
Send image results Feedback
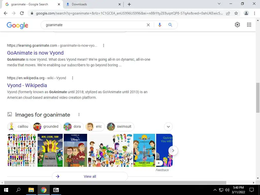(x=162, y=170)
